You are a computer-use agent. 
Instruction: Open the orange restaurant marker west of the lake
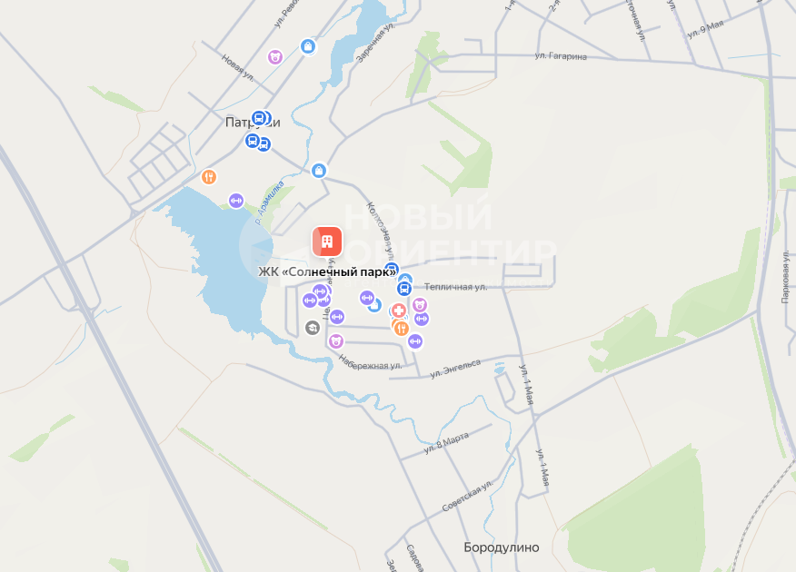209,177
